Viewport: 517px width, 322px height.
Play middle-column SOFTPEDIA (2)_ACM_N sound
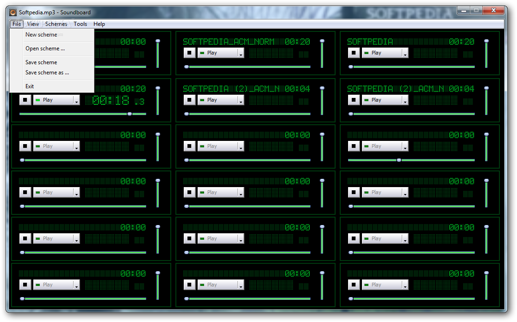click(x=218, y=100)
